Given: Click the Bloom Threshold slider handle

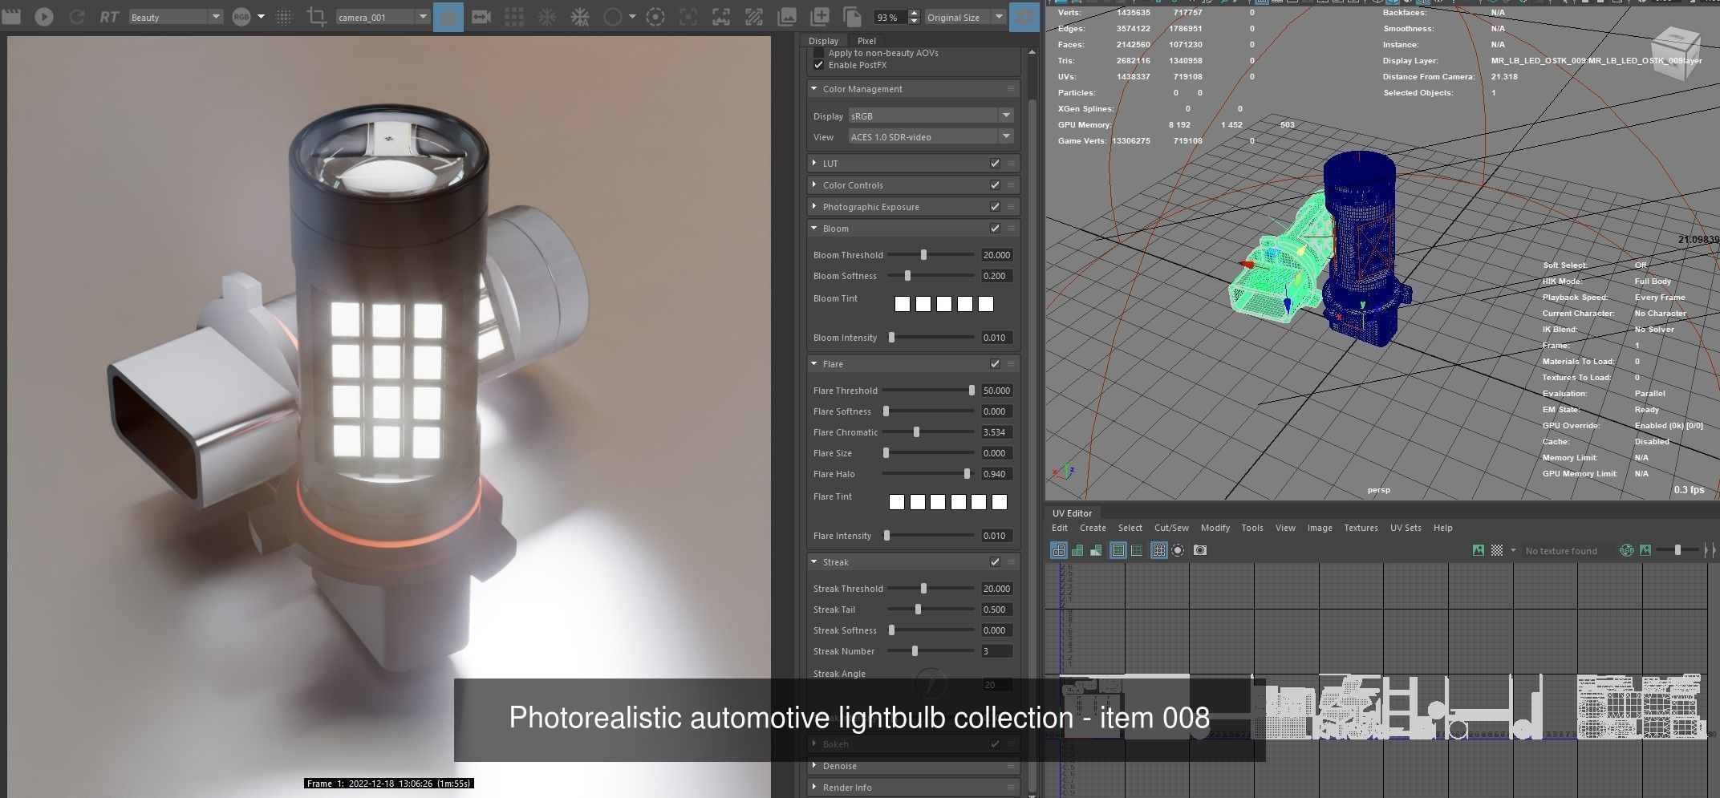Looking at the screenshot, I should pyautogui.click(x=923, y=254).
